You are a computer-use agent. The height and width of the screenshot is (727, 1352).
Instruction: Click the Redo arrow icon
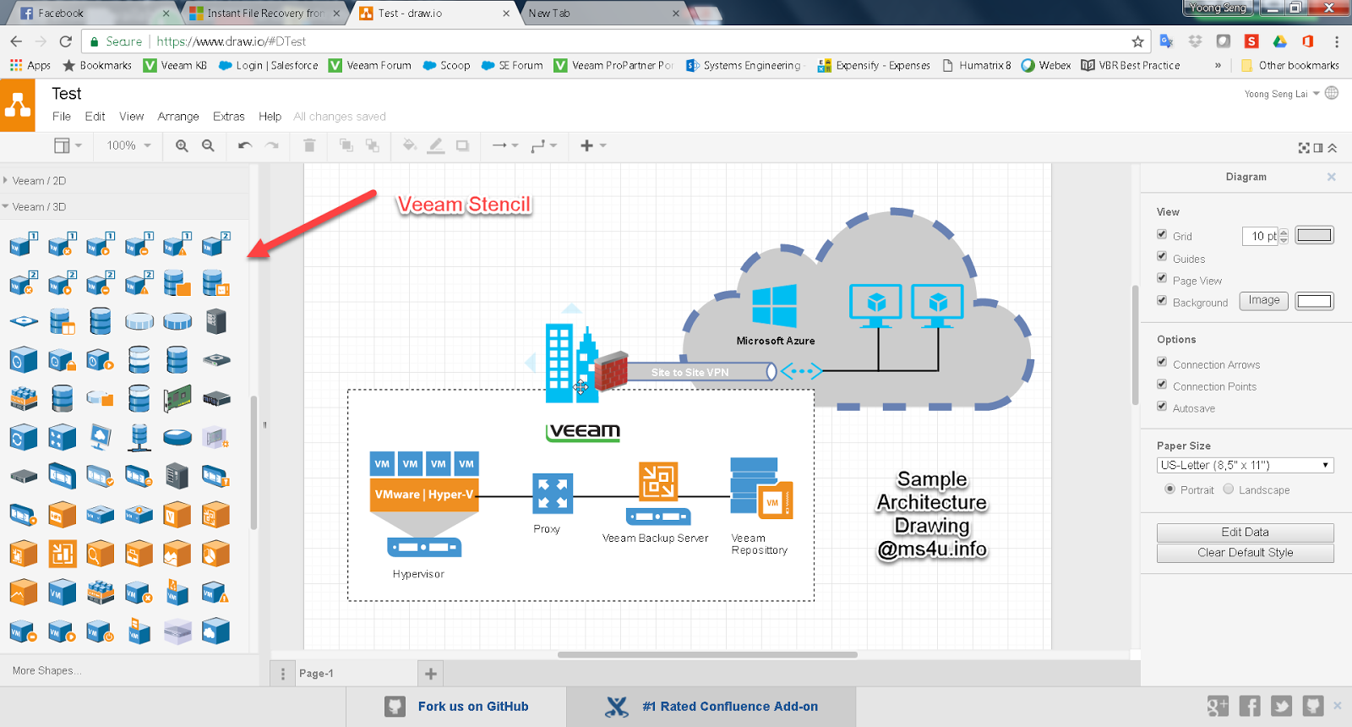(x=271, y=145)
